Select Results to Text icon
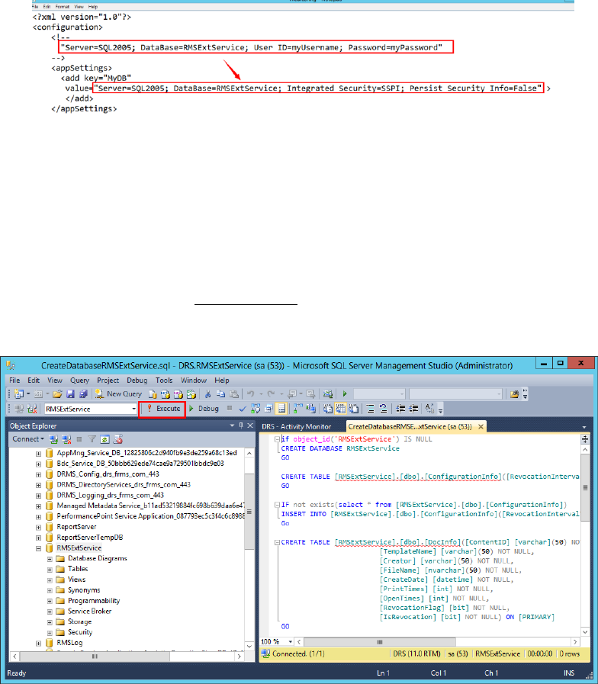Screen dimensions: 598x684 pos(328,409)
